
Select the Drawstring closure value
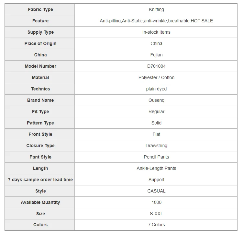pyautogui.click(x=156, y=146)
